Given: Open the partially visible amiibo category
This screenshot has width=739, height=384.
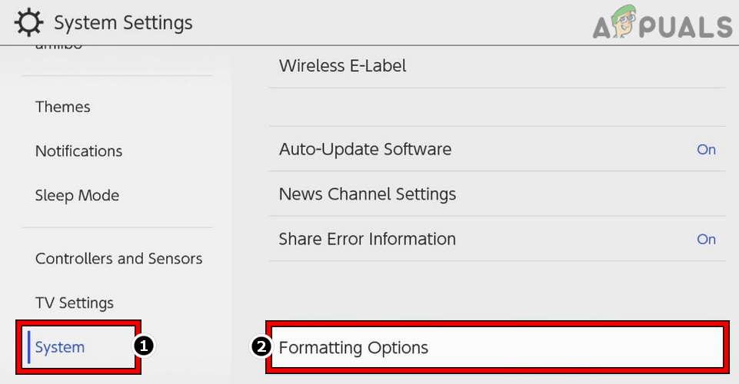Looking at the screenshot, I should pos(58,47).
